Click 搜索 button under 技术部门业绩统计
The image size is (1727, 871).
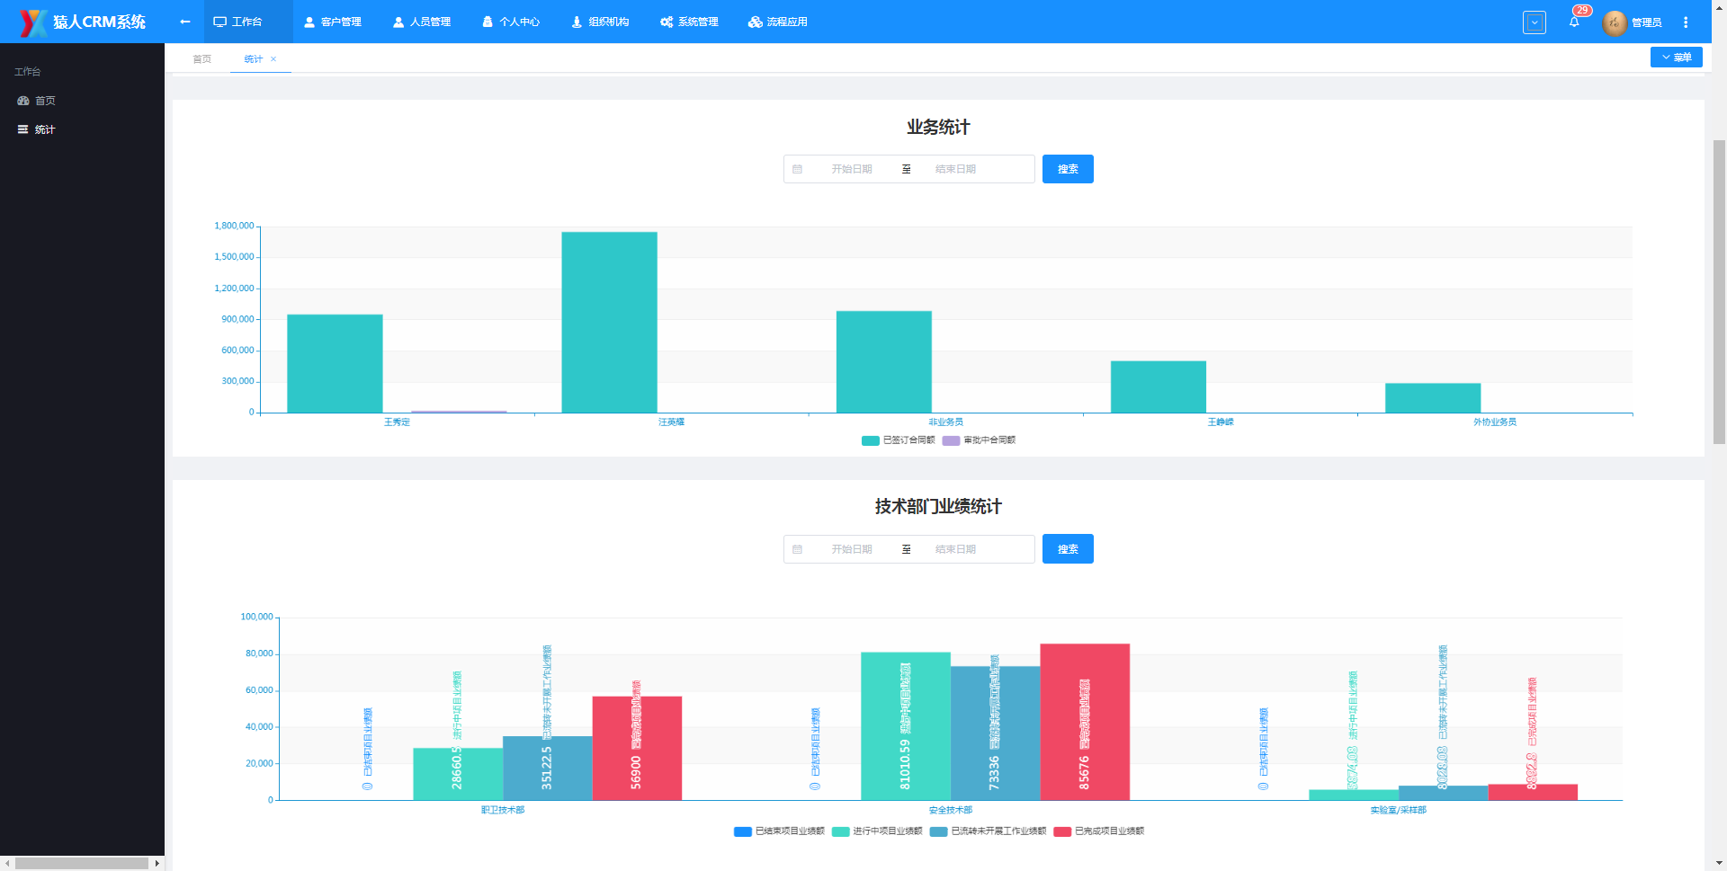pyautogui.click(x=1068, y=549)
